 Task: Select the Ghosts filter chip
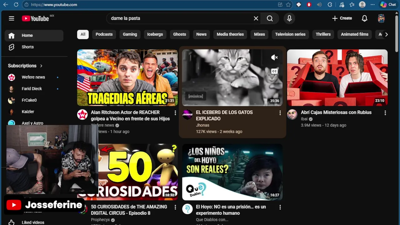pyautogui.click(x=180, y=34)
